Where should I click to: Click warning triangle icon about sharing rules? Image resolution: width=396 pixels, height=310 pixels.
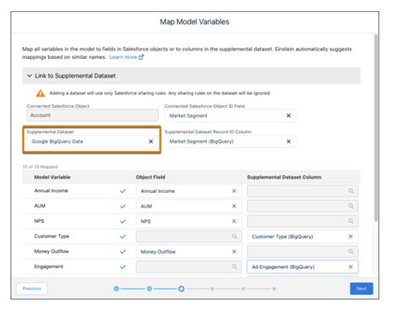40,93
